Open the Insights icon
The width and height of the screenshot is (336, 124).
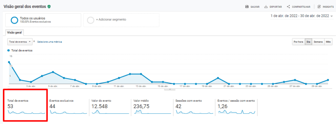(x=319, y=7)
